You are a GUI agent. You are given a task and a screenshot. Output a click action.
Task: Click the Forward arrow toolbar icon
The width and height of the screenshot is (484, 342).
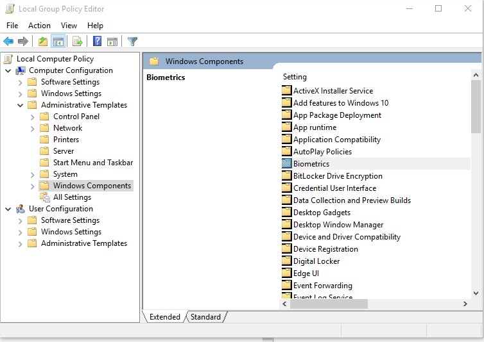click(x=23, y=41)
